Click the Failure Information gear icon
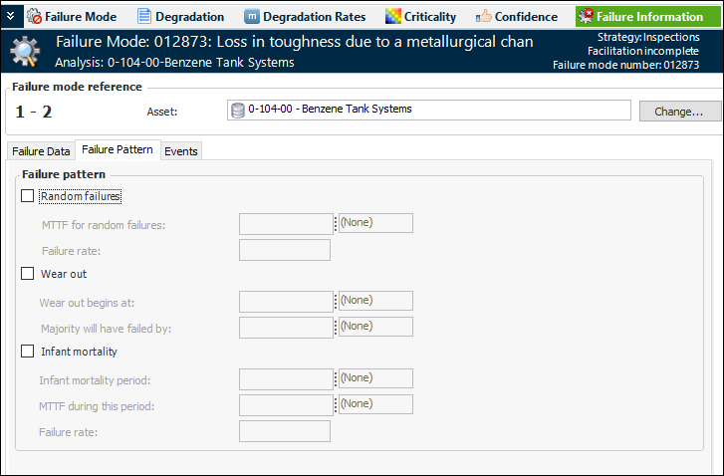This screenshot has width=724, height=476. point(586,17)
